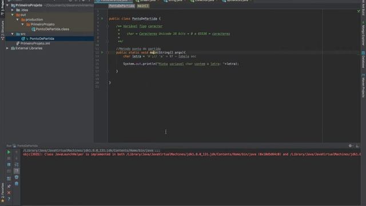Image resolution: width=366 pixels, height=206 pixels.
Task: Click PontoDePartida breadcrumb above editor
Action: [x=122, y=6]
